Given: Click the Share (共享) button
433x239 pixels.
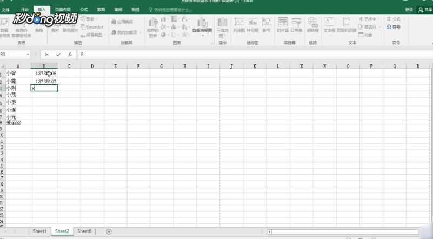Looking at the screenshot, I should coord(425,10).
